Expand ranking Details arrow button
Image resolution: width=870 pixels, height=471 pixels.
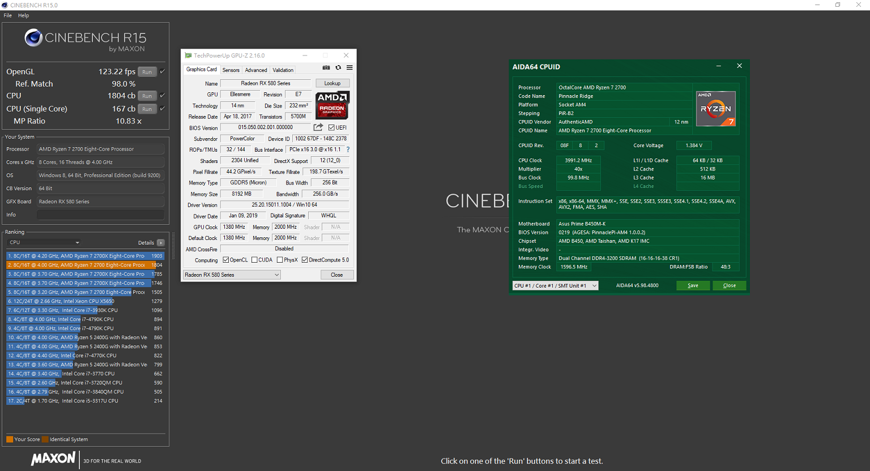(x=161, y=242)
